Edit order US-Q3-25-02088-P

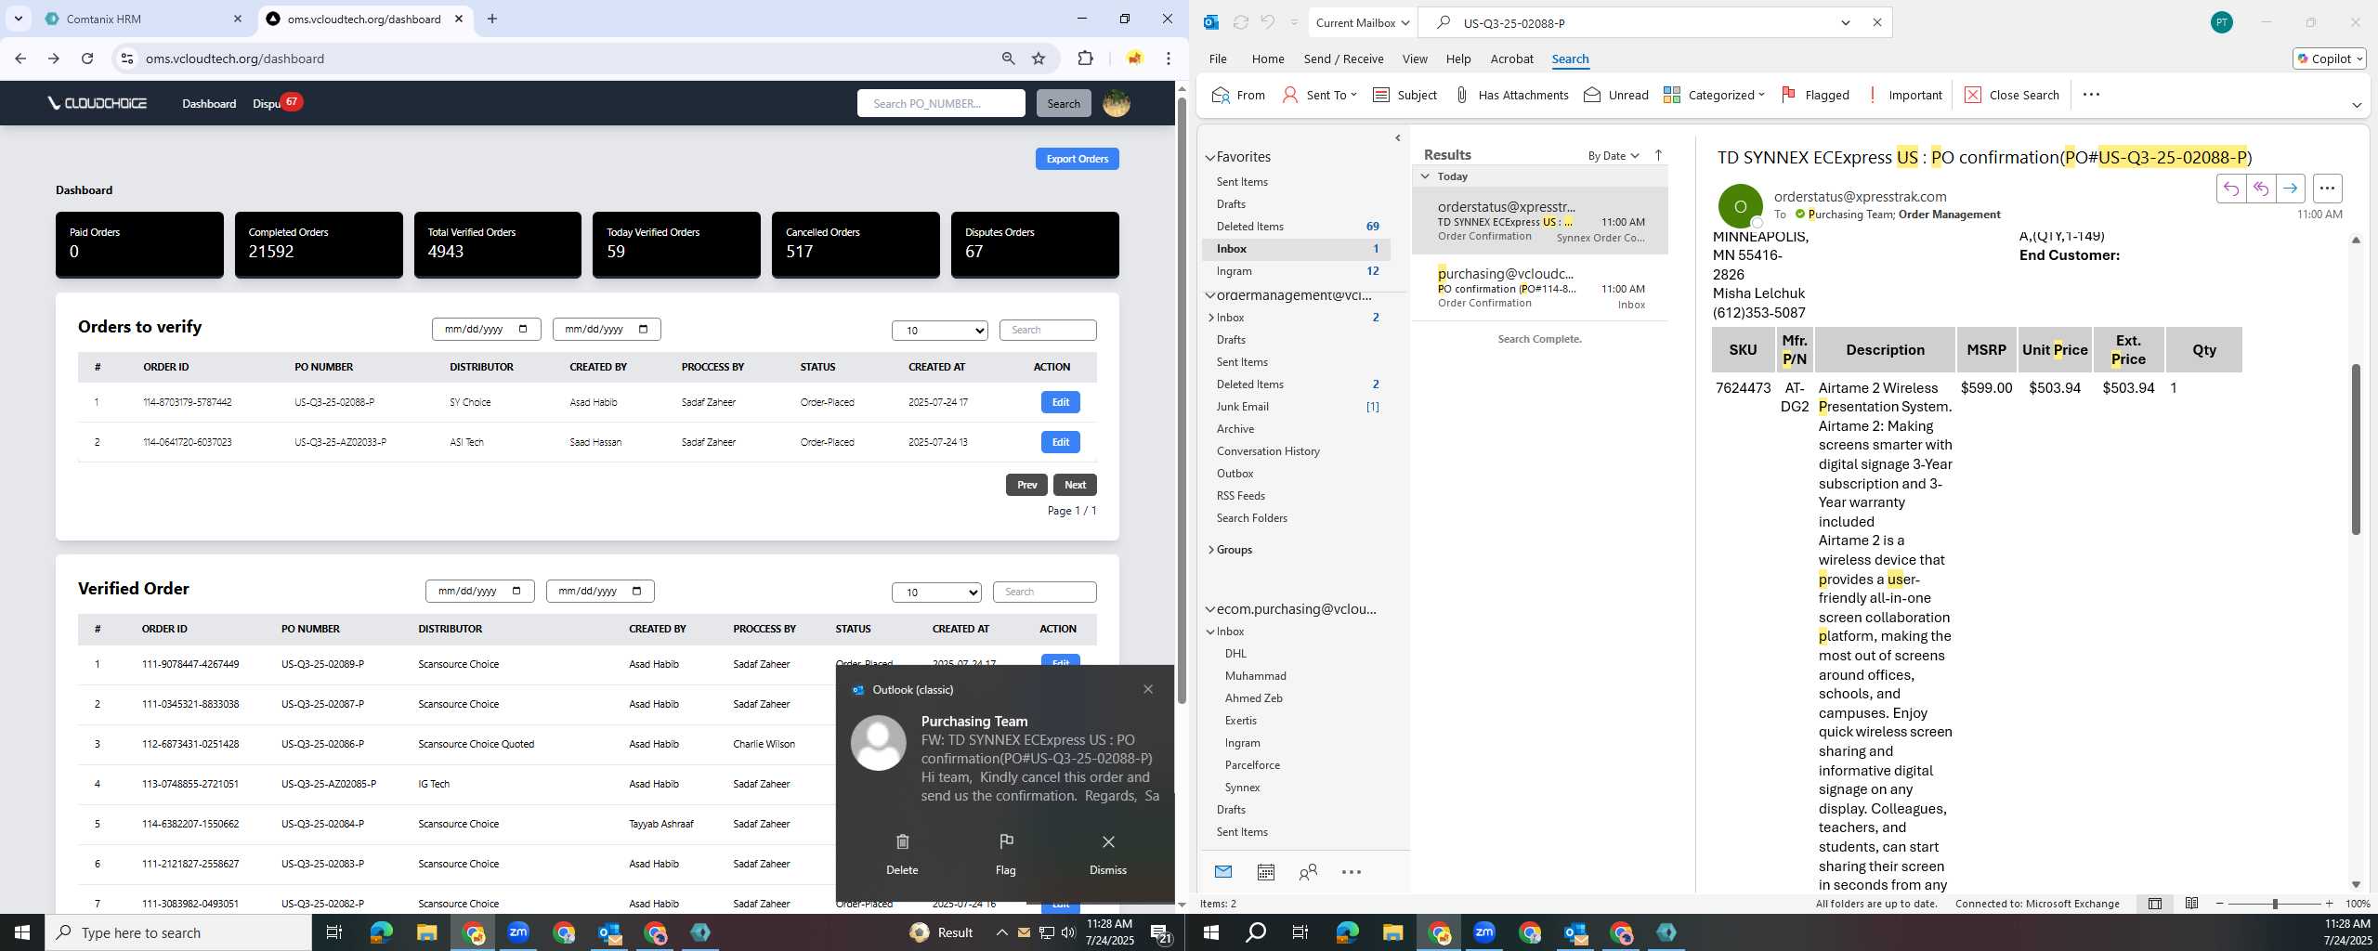1060,402
